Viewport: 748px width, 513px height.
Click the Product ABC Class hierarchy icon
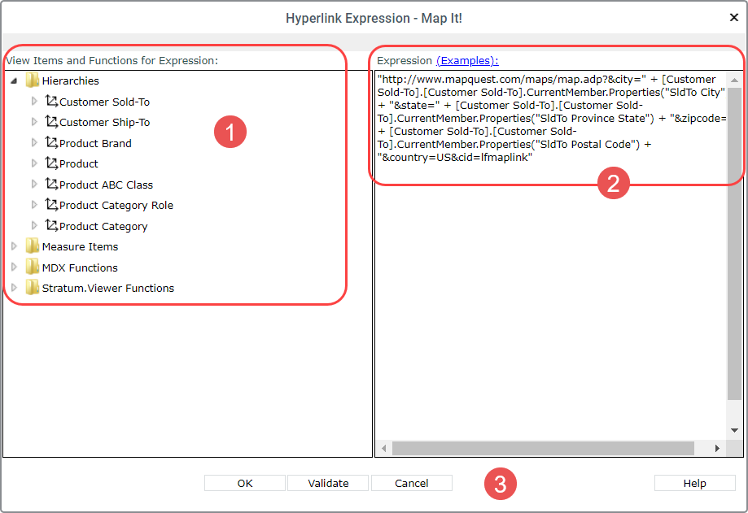(x=51, y=184)
